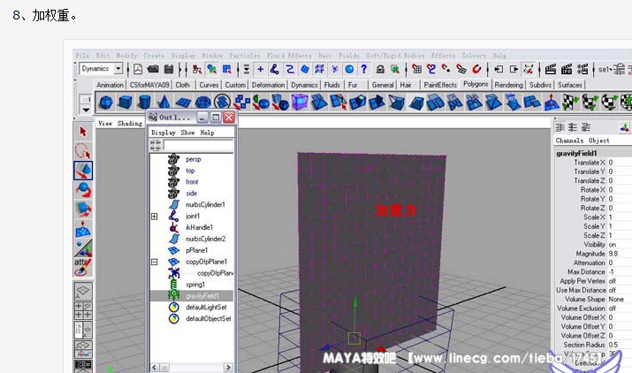The height and width of the screenshot is (373, 632).
Task: Click the single perspective layout icon
Action: pos(83,291)
